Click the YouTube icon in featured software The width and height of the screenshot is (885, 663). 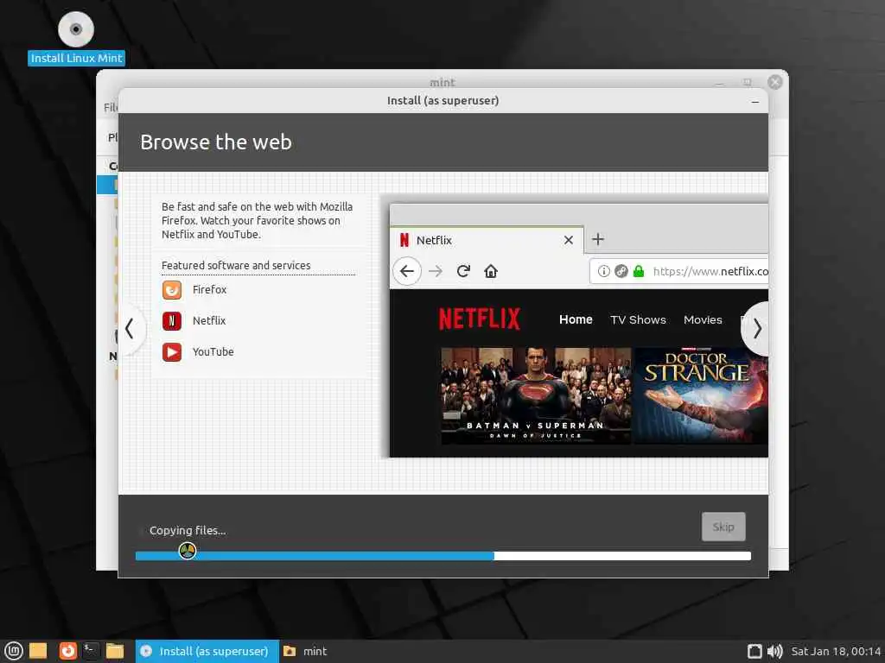172,352
